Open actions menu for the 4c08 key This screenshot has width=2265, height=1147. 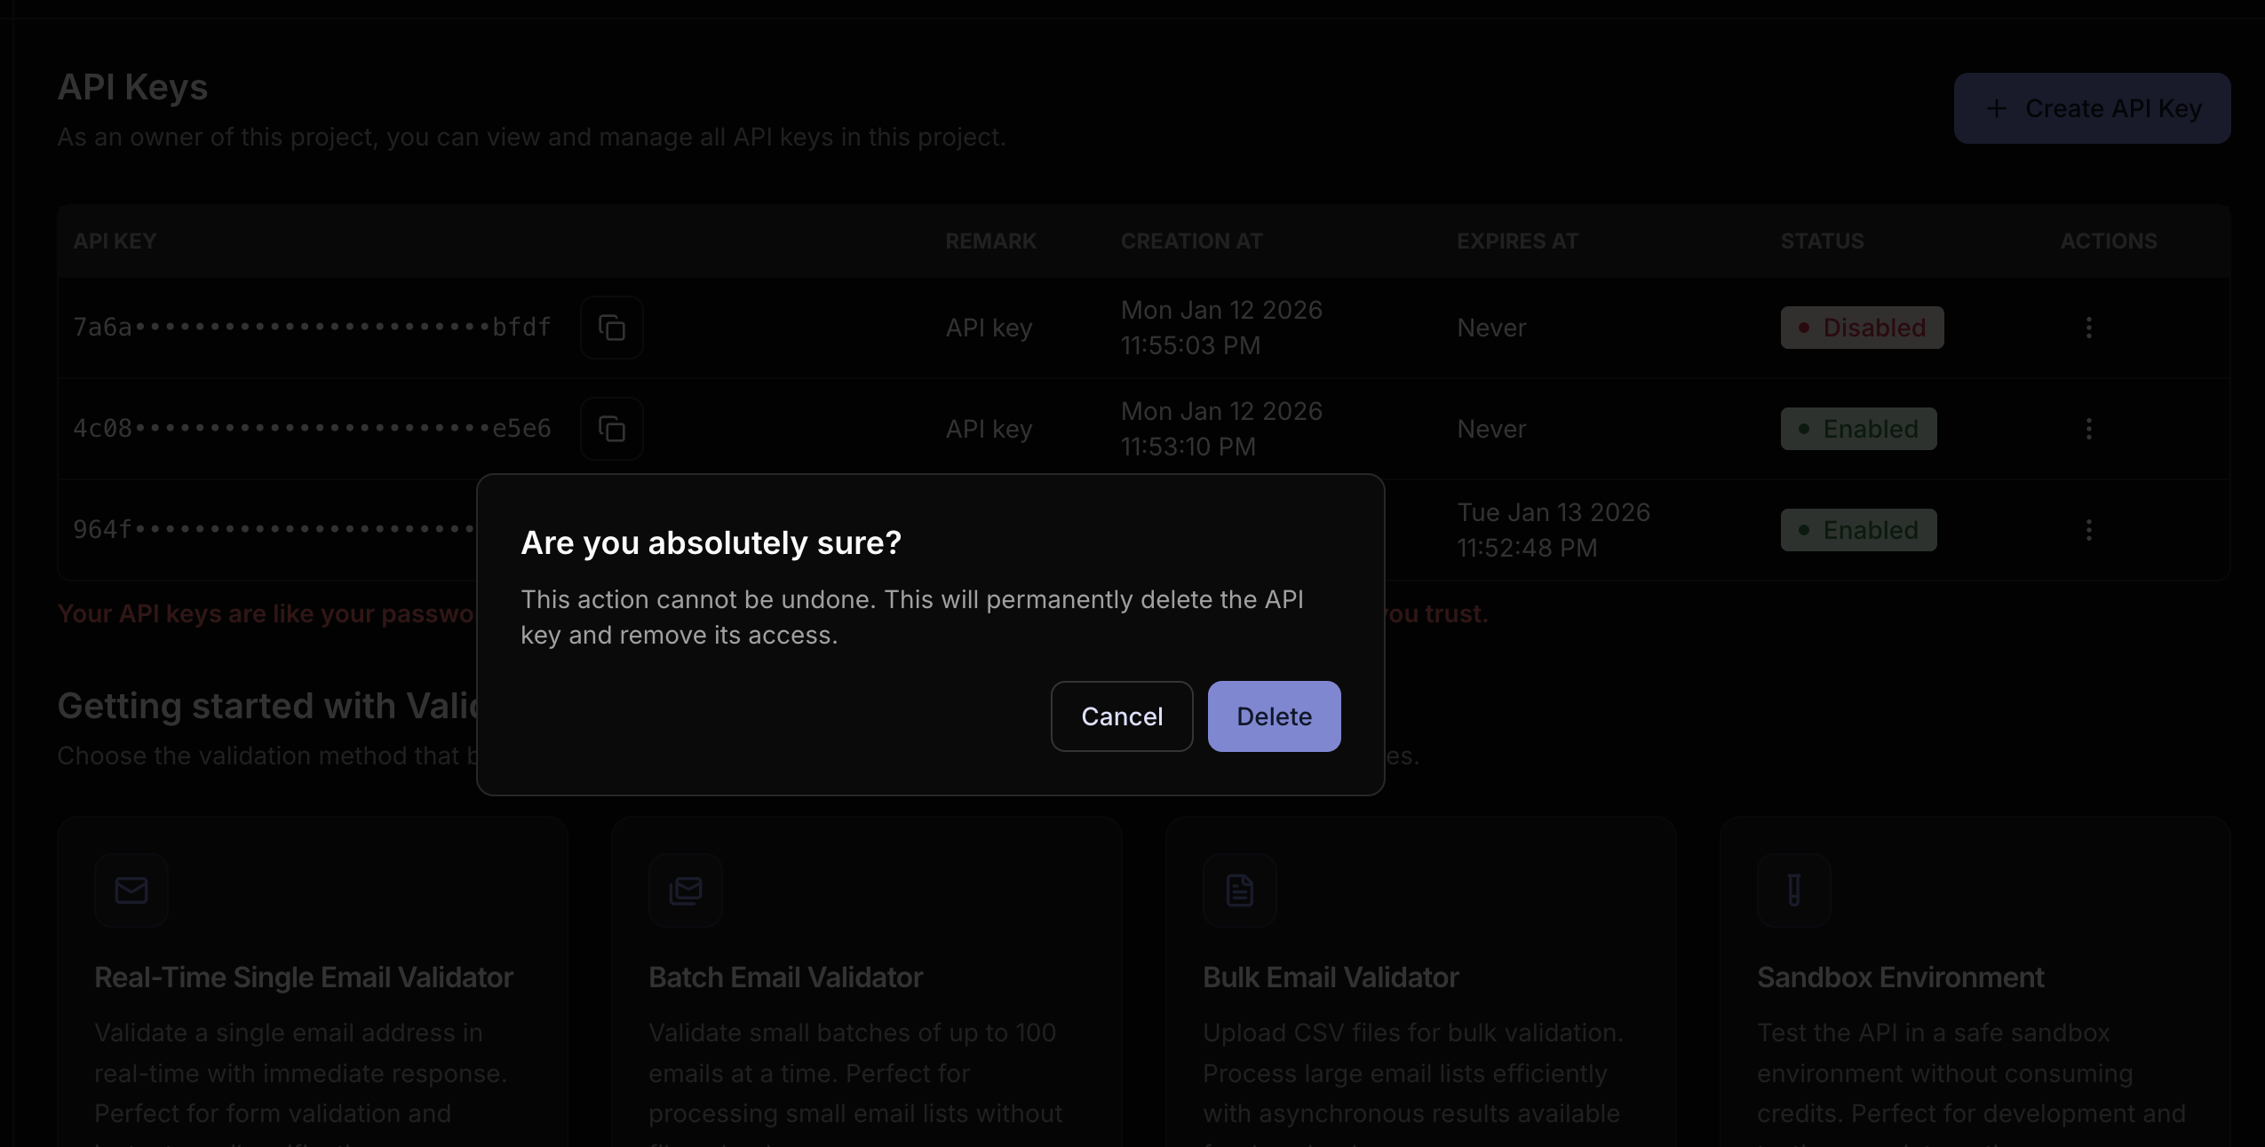[x=2088, y=429]
